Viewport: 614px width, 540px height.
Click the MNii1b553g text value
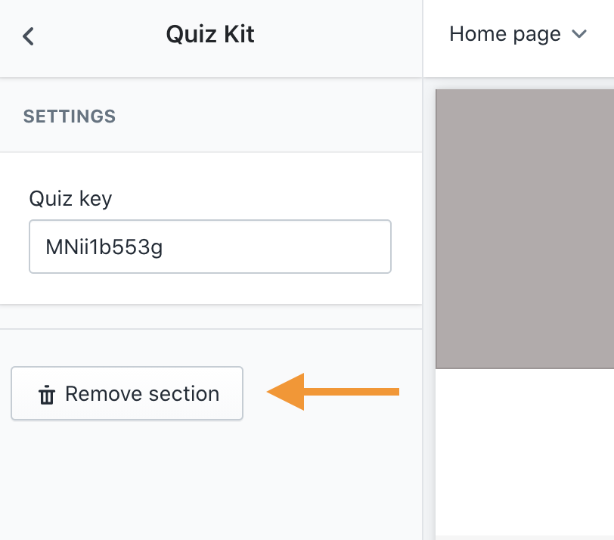[x=104, y=247]
